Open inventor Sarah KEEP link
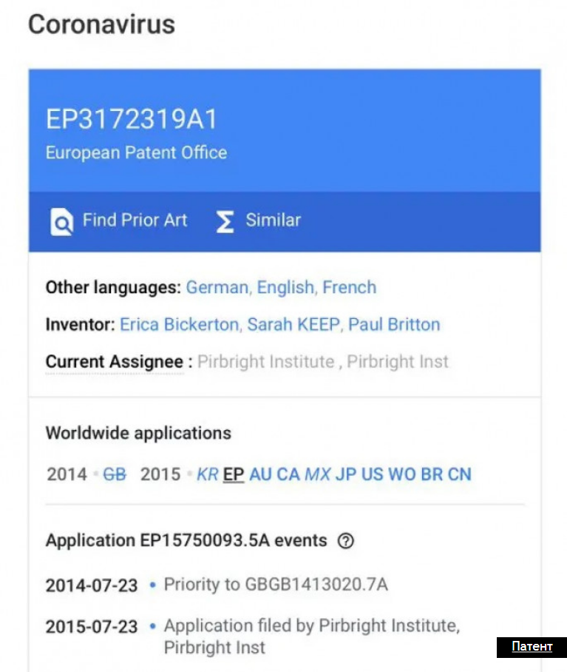This screenshot has width=567, height=672. (x=293, y=325)
